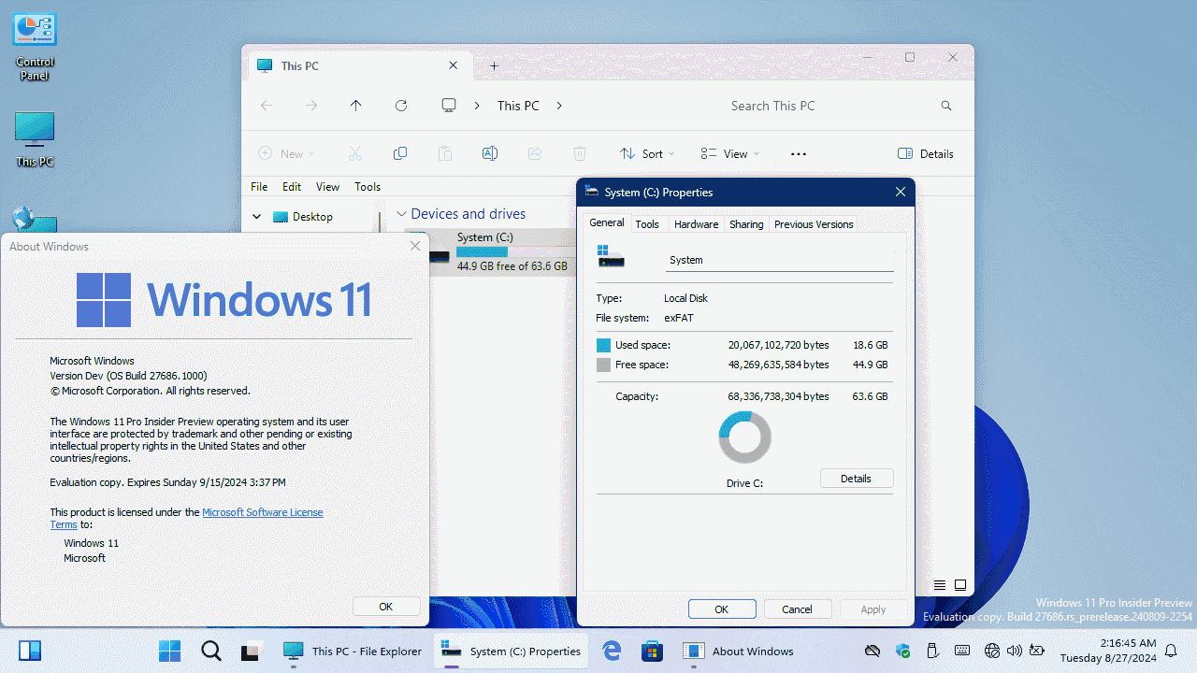Open the Widgets board from the taskbar
The width and height of the screenshot is (1197, 673).
(x=29, y=651)
